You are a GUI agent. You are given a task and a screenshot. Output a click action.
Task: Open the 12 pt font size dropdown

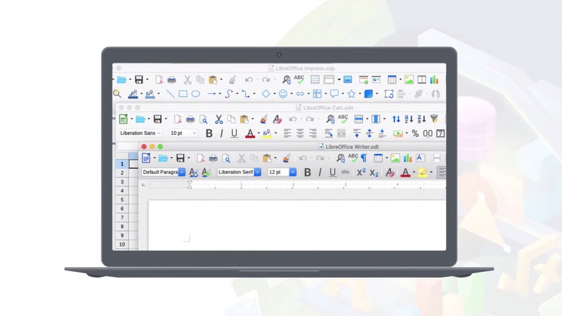coord(293,172)
